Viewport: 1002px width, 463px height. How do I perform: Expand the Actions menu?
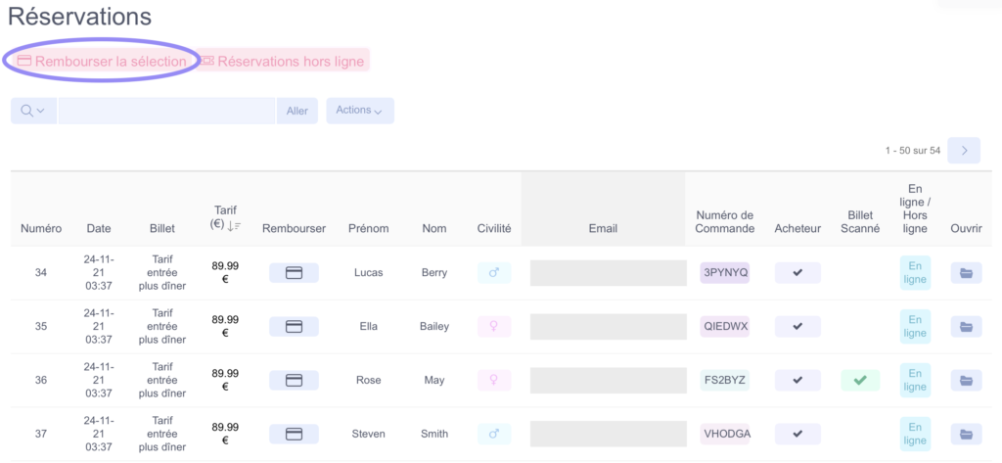coord(360,111)
